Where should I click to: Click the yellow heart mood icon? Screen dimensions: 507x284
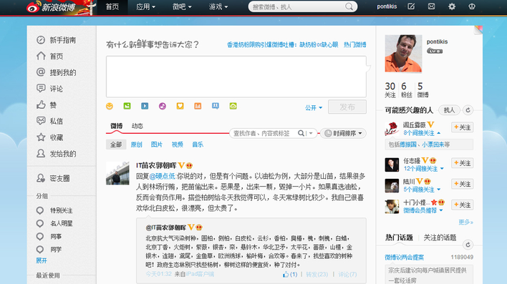[180, 106]
